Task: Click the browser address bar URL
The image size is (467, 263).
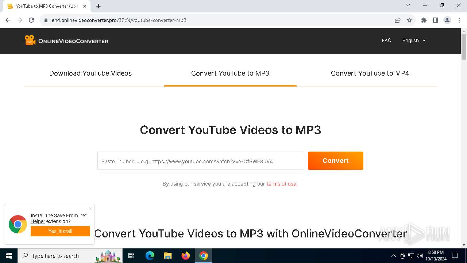Action: pos(119,20)
